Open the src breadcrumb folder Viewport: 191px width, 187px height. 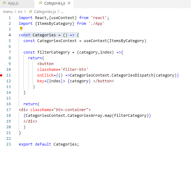(20, 12)
